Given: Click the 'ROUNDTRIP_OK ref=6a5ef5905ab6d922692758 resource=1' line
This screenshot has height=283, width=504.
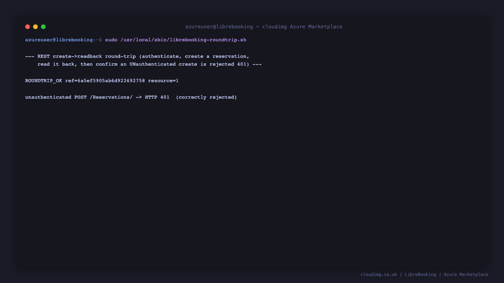Looking at the screenshot, I should point(102,81).
